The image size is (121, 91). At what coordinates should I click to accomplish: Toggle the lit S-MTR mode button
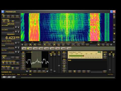pos(105,55)
